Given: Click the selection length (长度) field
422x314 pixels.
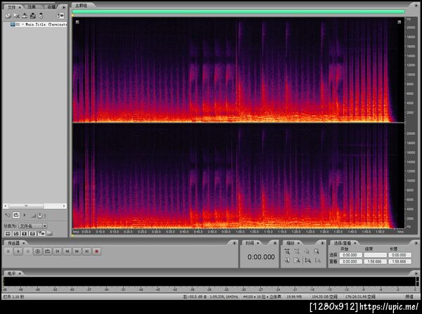Looking at the screenshot, I should 399,255.
